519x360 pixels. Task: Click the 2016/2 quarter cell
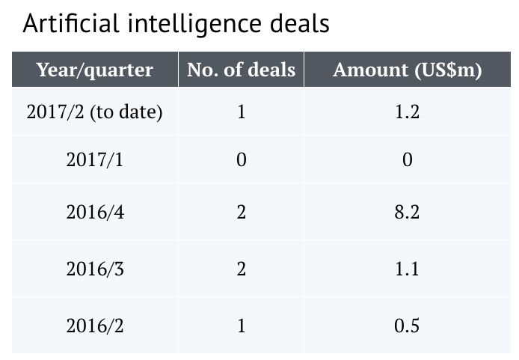coord(95,326)
